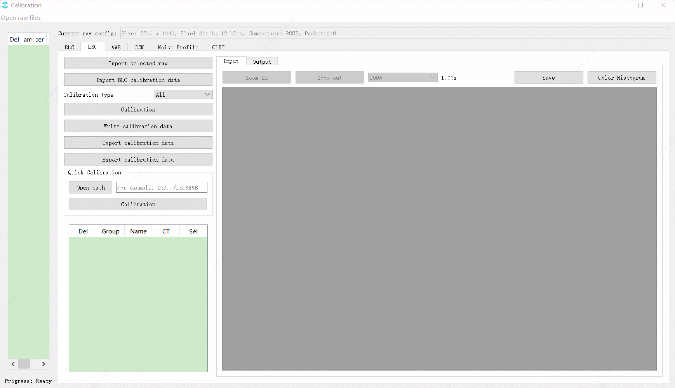Click the horizontal scrollbar thumb in file list
675x388 pixels.
24,364
